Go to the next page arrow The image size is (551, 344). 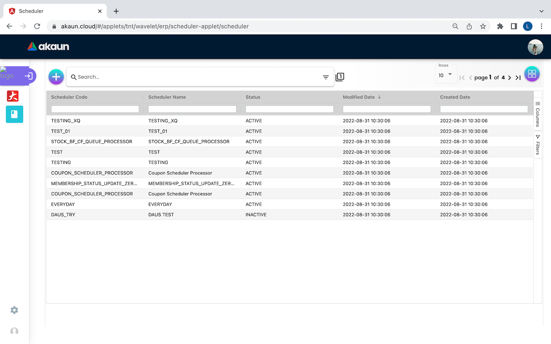coord(510,78)
